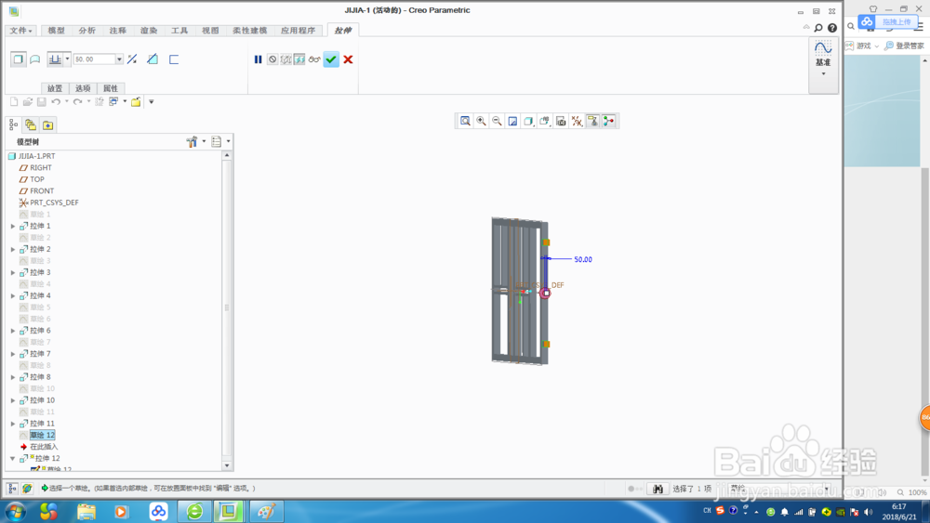Expand the 拉伸 1 tree node
Image resolution: width=930 pixels, height=523 pixels.
pos(13,227)
